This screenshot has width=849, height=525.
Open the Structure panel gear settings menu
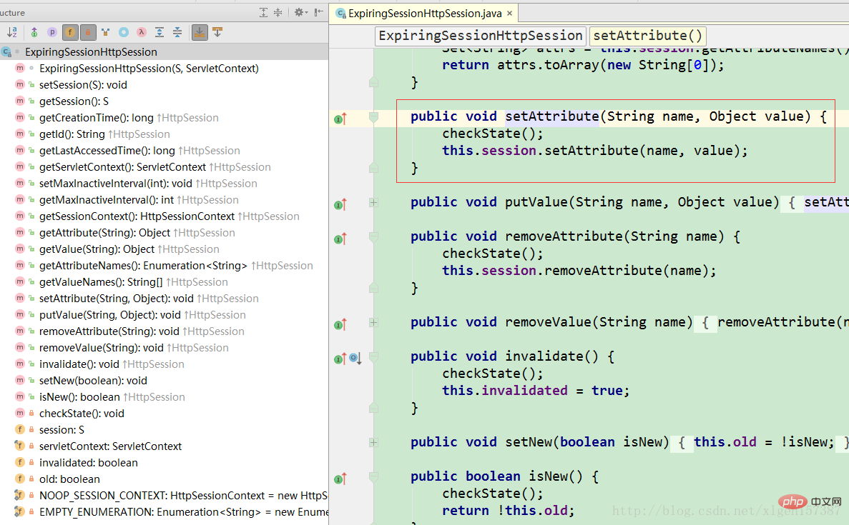(300, 12)
